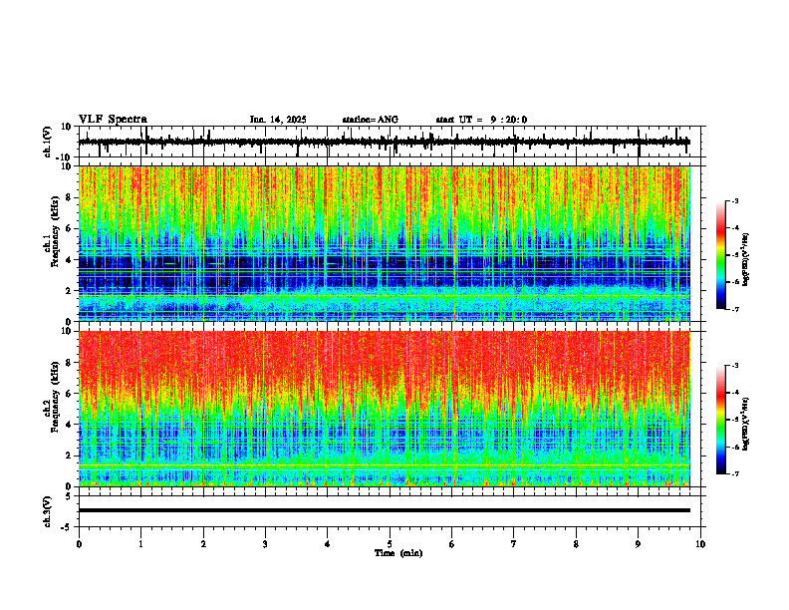Click time axis tick label "4"
Image resolution: width=789 pixels, height=610 pixels.
[x=327, y=544]
